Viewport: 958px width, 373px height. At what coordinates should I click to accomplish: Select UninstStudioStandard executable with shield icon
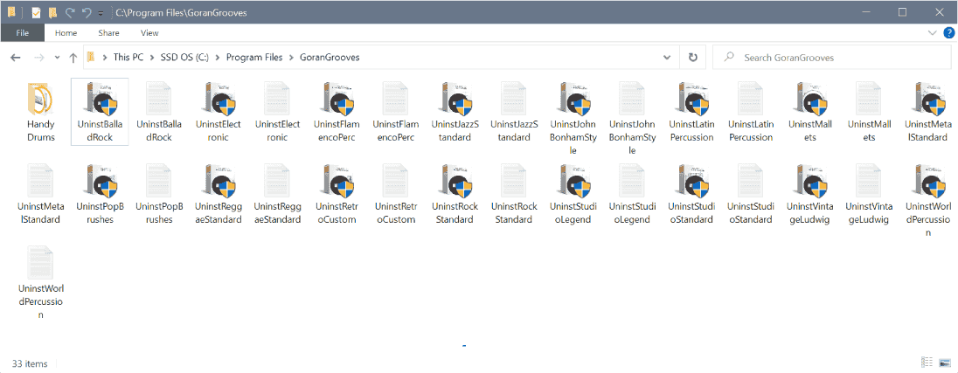(x=691, y=194)
